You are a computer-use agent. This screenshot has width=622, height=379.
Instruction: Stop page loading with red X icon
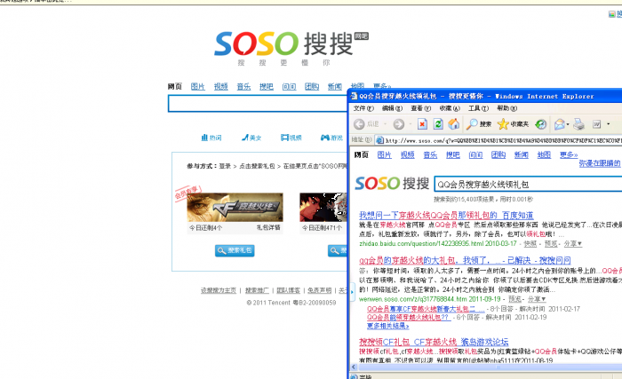pyautogui.click(x=422, y=124)
